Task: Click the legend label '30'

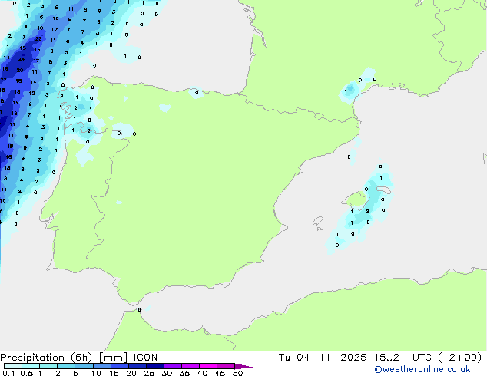Action: [x=167, y=373]
